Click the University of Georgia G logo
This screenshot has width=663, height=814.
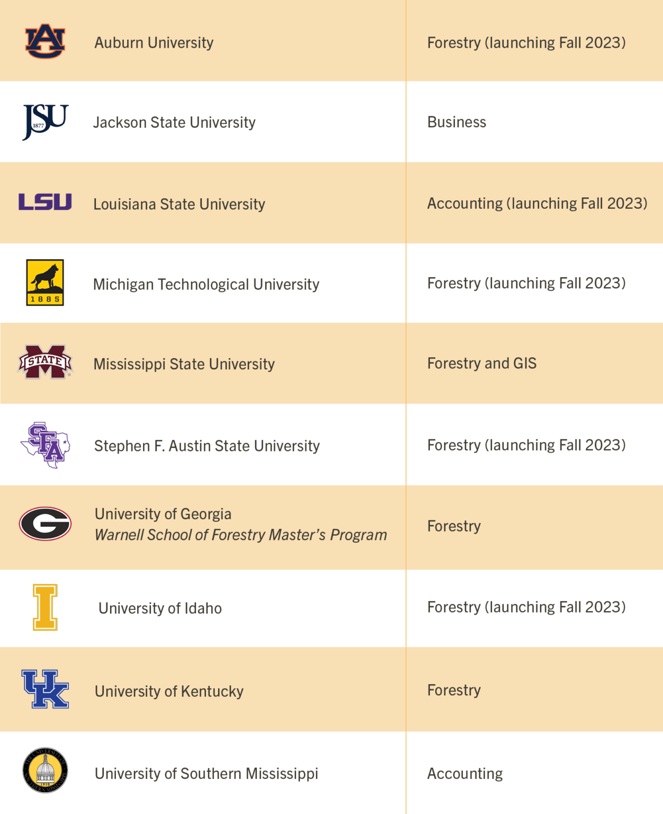click(x=45, y=524)
